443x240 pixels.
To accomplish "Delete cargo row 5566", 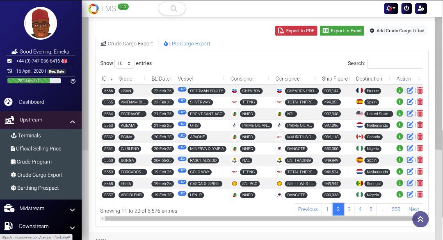I will click(420, 90).
